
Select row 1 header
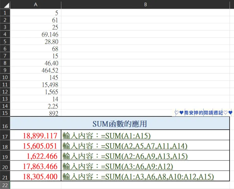[5, 13]
